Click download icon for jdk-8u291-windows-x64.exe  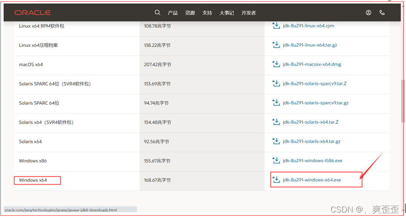tap(276, 180)
